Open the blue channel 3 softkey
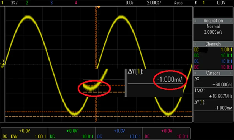This screenshot has height=140, width=234. (x=119, y=133)
